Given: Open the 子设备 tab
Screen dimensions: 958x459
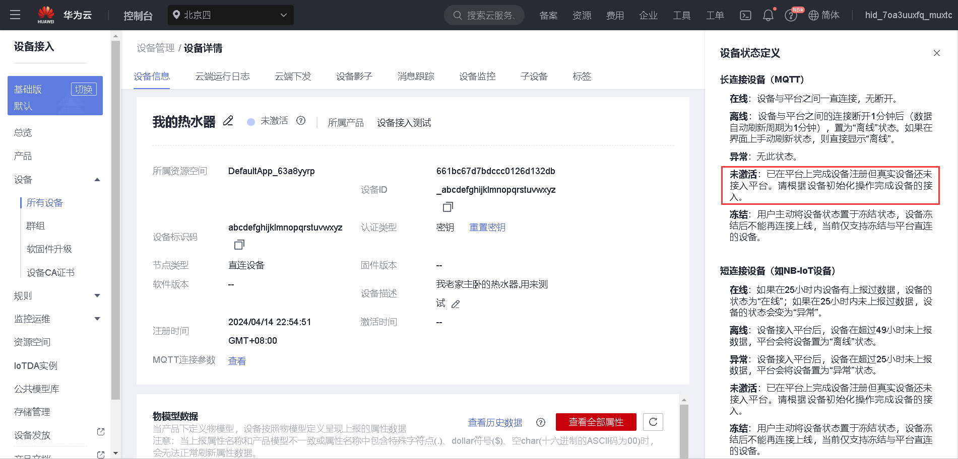Looking at the screenshot, I should click(534, 76).
